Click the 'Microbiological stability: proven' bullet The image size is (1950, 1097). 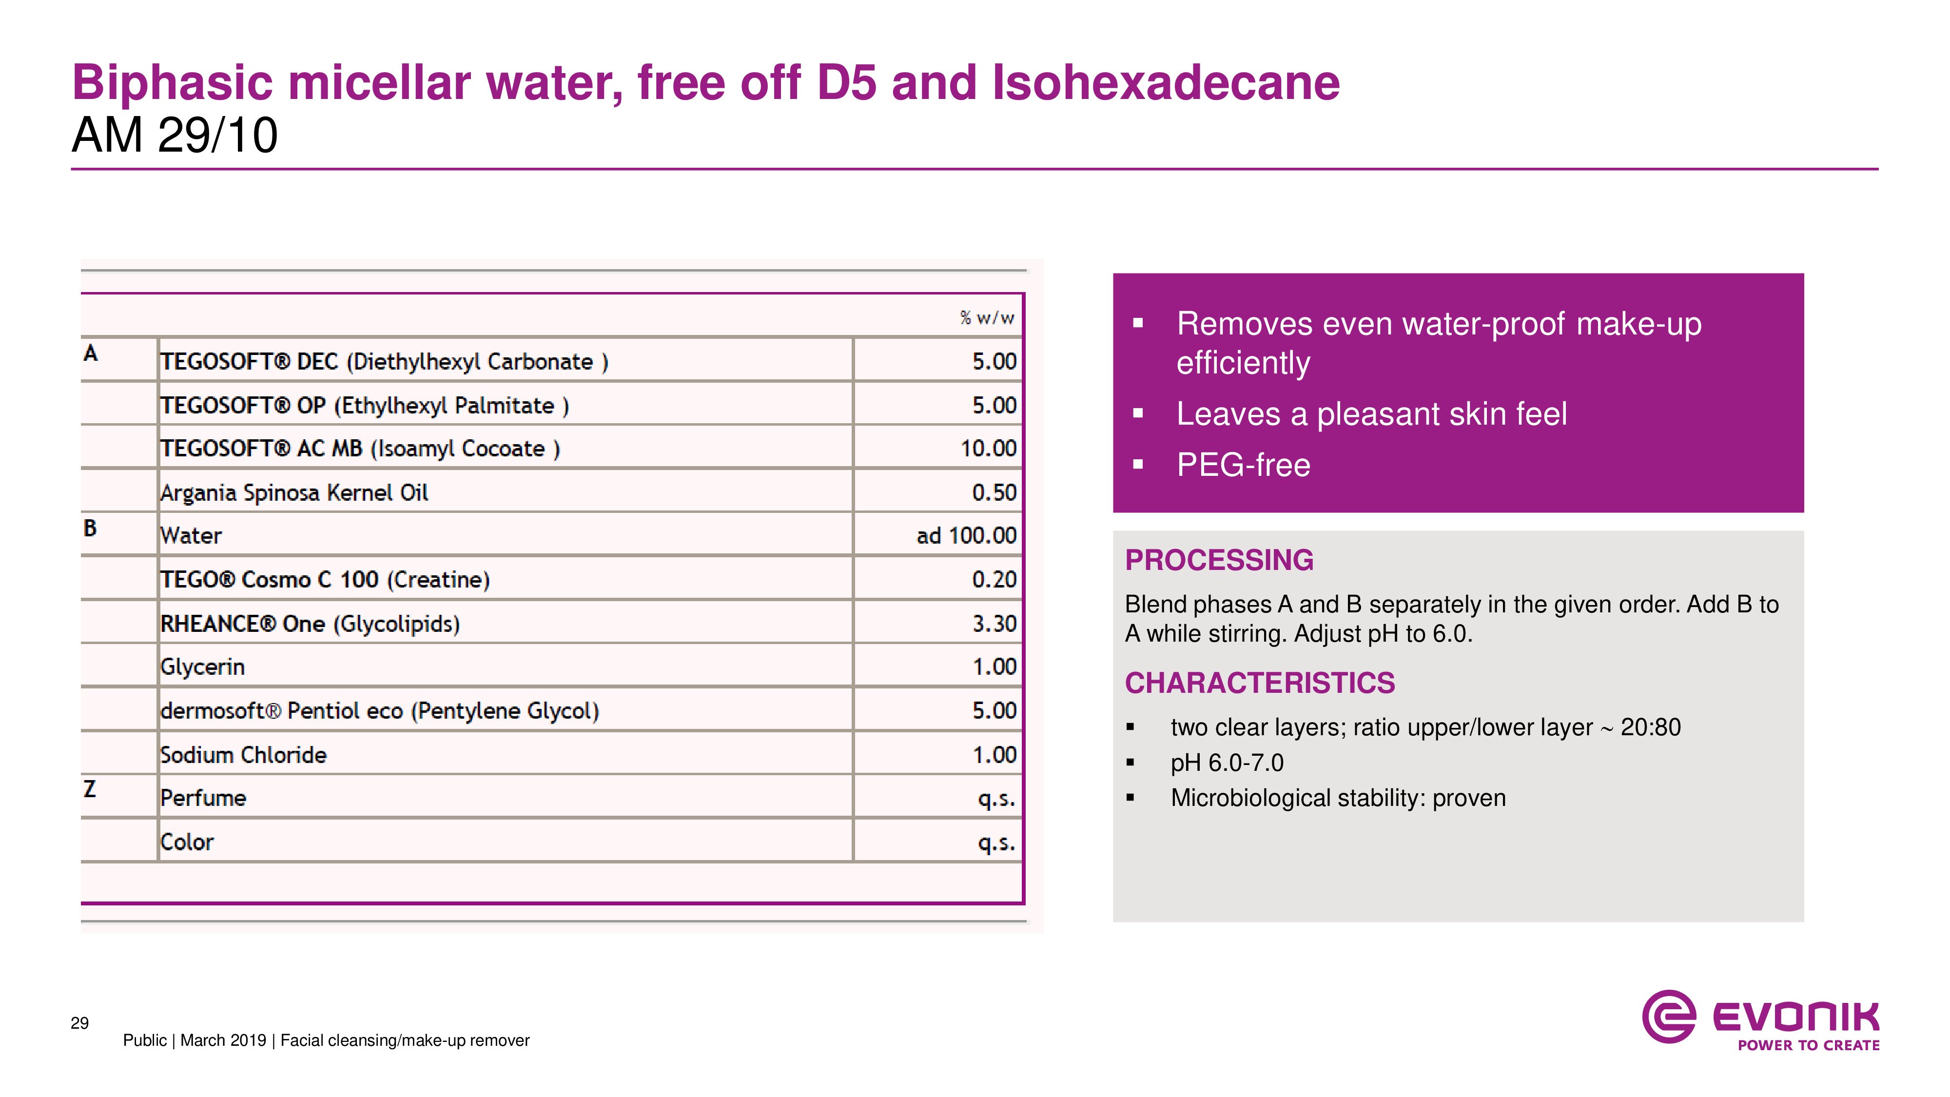[x=1338, y=797]
